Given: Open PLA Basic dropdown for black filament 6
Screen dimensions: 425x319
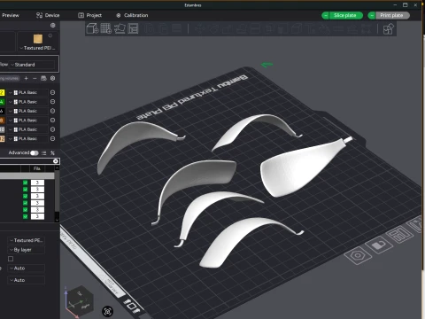Looking at the screenshot, I should point(27,111).
